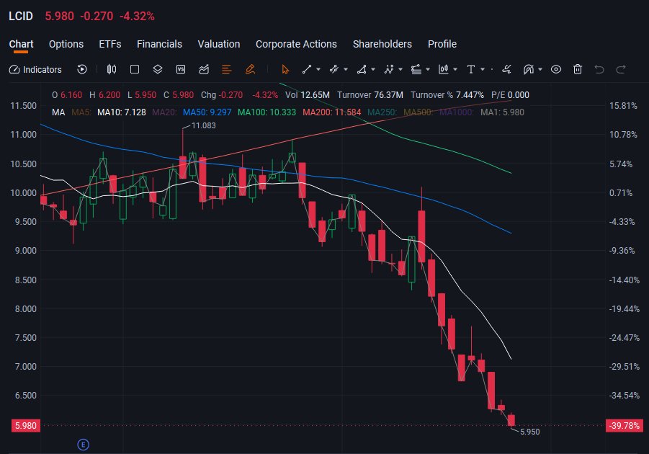Click the 5.980 current price label

click(26, 425)
